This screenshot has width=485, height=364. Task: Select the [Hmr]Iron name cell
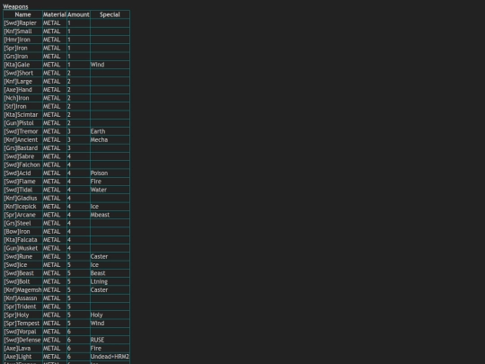22,40
